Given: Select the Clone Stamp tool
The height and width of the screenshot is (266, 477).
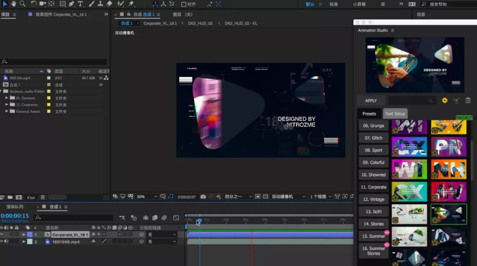Looking at the screenshot, I should point(100,4).
